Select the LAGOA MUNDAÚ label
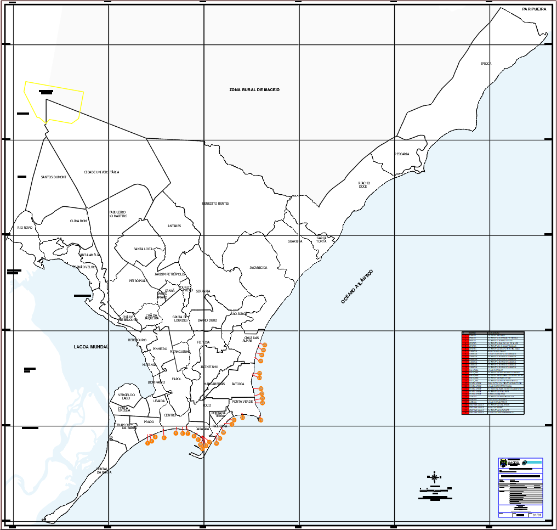Image resolution: width=557 pixels, height=530 pixels. (x=92, y=346)
